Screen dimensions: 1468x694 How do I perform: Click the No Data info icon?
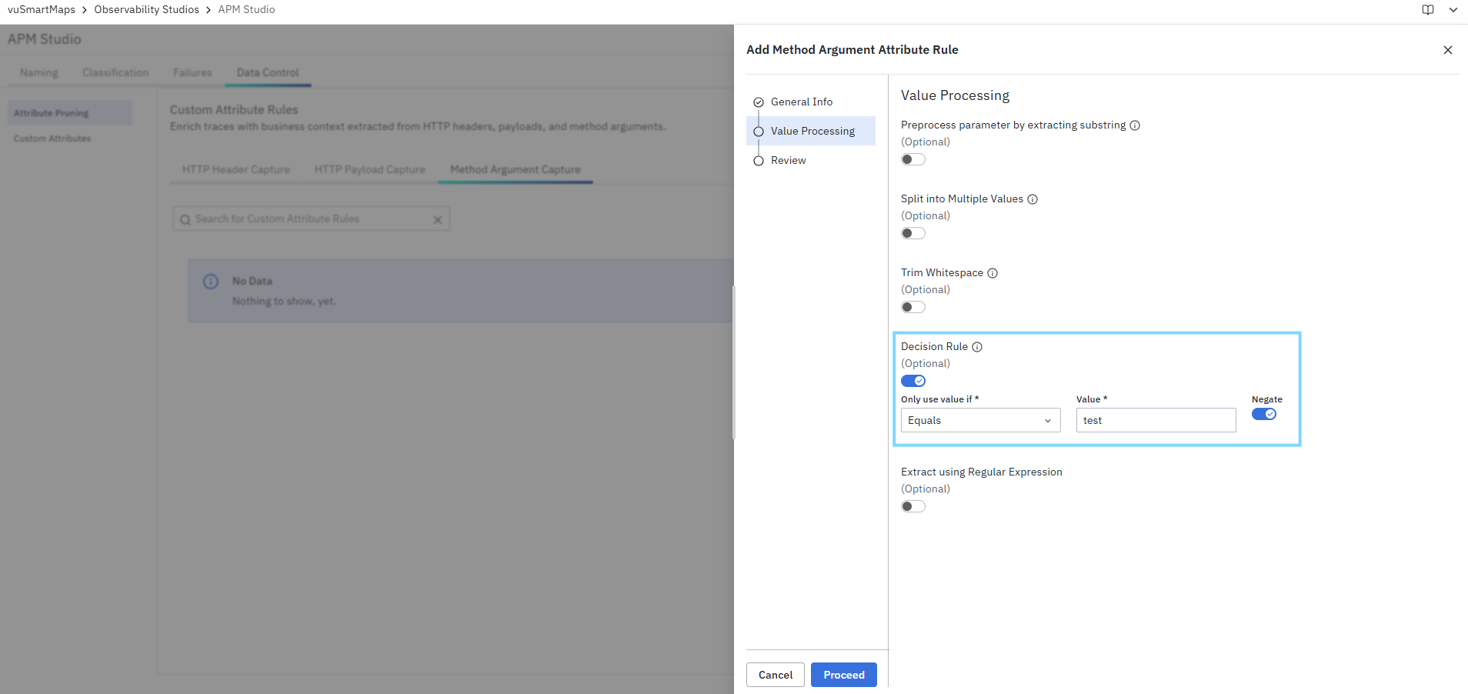[211, 282]
